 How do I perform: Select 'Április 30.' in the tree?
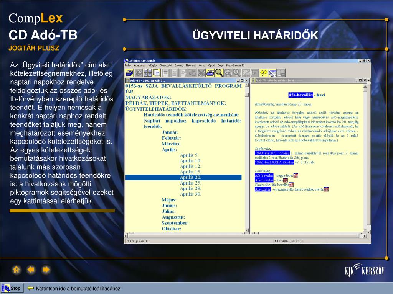(190, 194)
